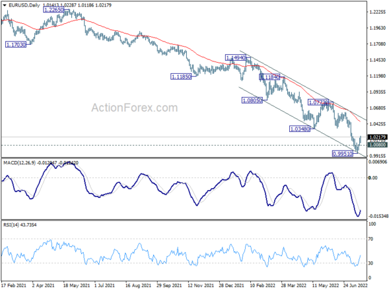Click the MACD -0.015348 scale value

tap(378, 216)
